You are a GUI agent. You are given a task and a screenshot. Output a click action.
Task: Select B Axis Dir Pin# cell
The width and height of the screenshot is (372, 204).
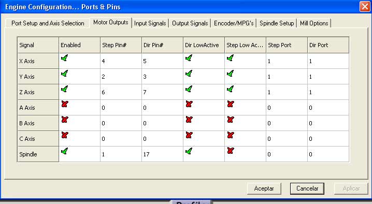[x=162, y=123]
